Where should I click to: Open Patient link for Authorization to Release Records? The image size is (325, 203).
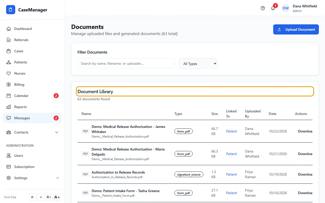(x=232, y=174)
